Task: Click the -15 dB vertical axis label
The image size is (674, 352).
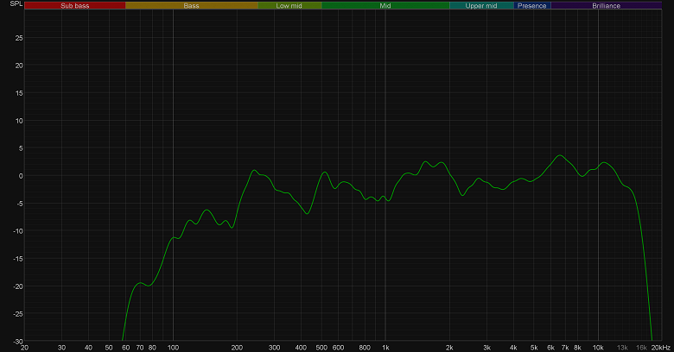Action: pos(18,259)
